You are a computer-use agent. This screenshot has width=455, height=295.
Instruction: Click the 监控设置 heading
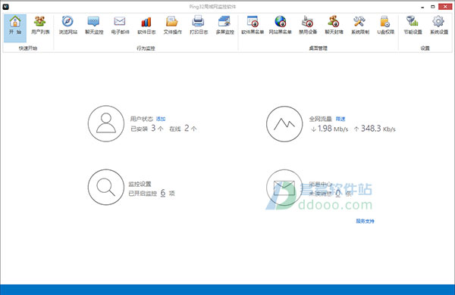tap(140, 184)
